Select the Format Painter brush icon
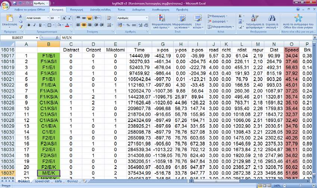This screenshot has height=188, width=317. [21, 26]
